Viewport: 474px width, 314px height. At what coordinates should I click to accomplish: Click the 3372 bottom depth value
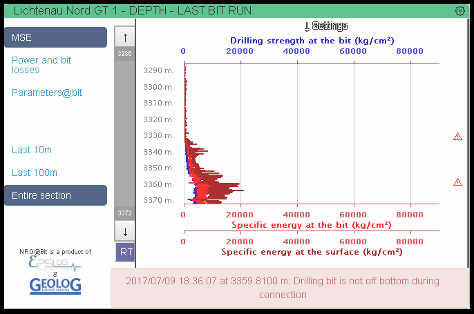point(124,213)
